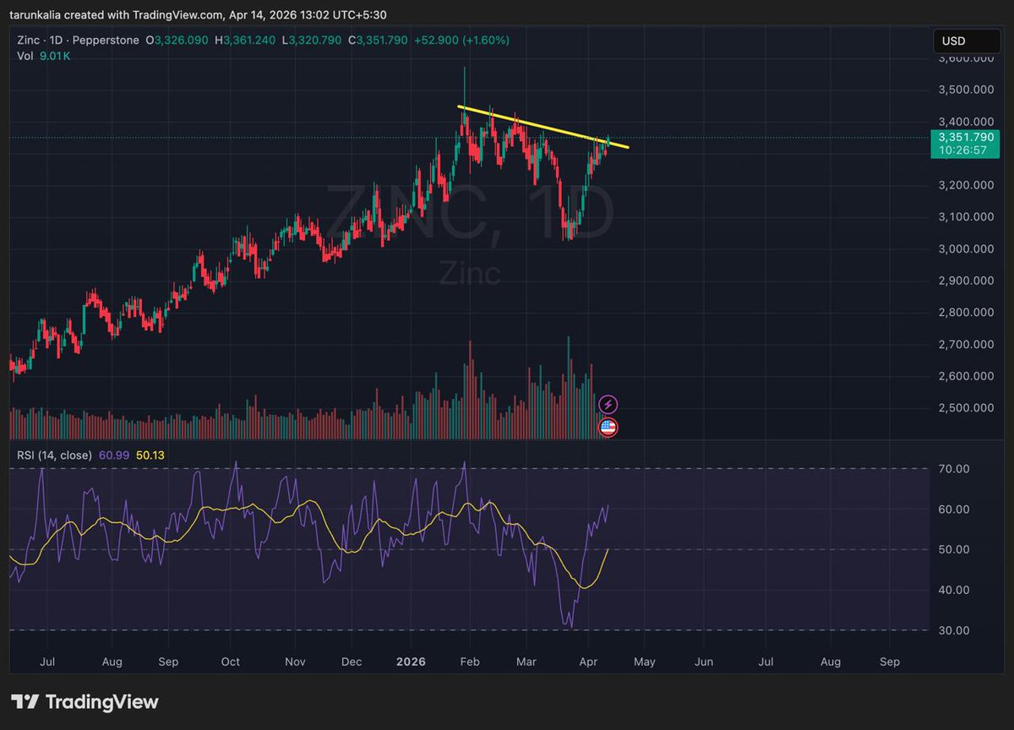Click the Oct label on time axis
The width and height of the screenshot is (1014, 730).
tap(230, 662)
